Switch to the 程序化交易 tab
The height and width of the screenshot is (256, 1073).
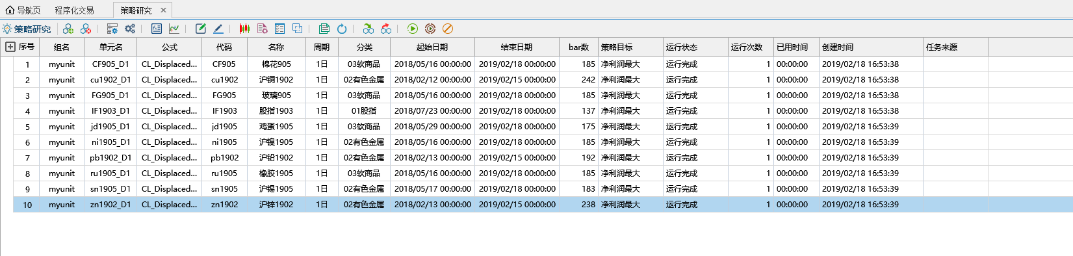75,10
